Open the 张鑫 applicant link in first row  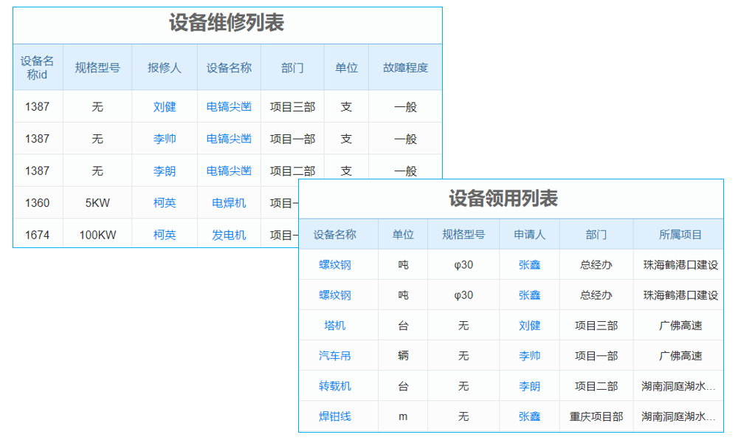(528, 264)
